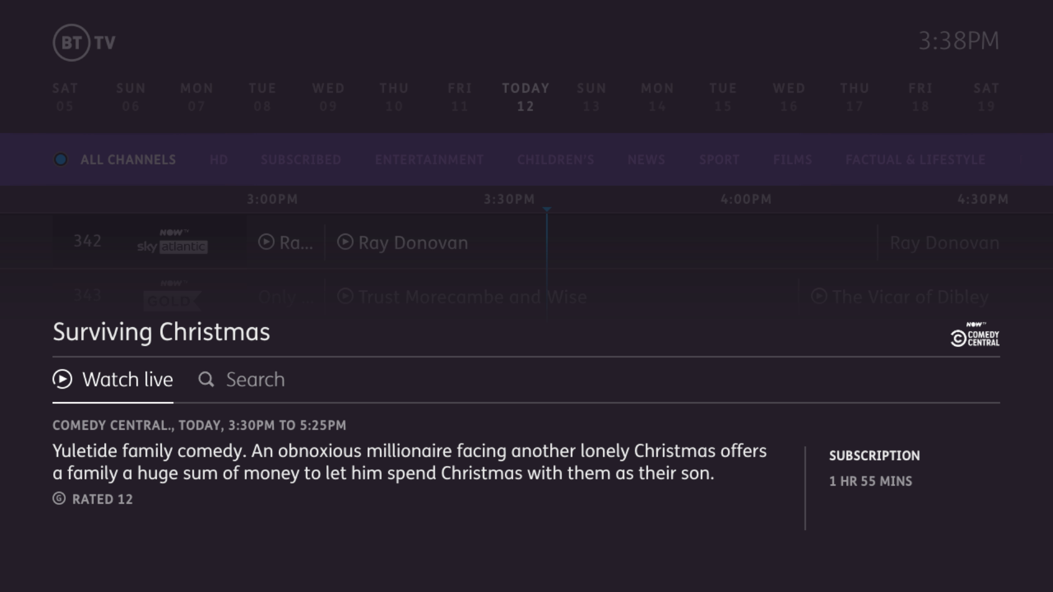
Task: Choose the Films channel category
Action: click(792, 160)
